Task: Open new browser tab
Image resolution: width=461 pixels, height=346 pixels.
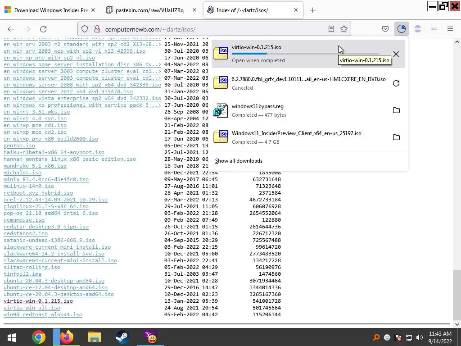Action: tap(312, 10)
